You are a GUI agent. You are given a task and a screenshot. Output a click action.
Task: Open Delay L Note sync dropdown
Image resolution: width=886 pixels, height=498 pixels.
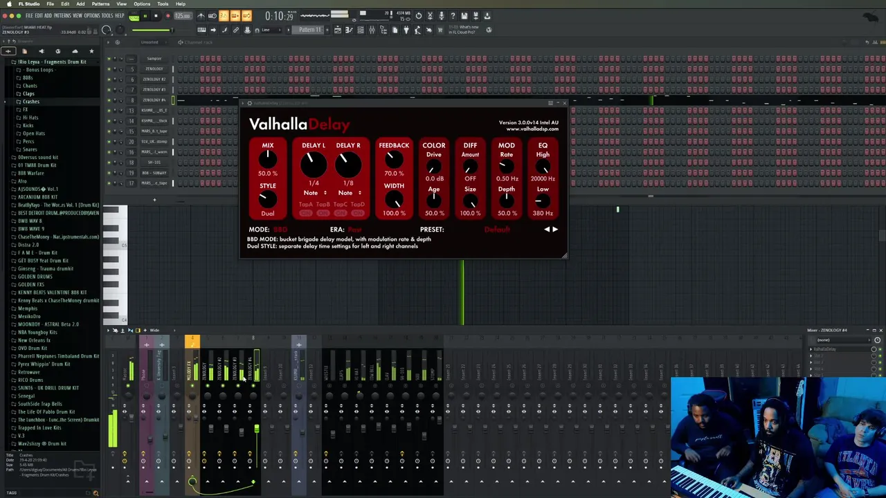pyautogui.click(x=315, y=193)
